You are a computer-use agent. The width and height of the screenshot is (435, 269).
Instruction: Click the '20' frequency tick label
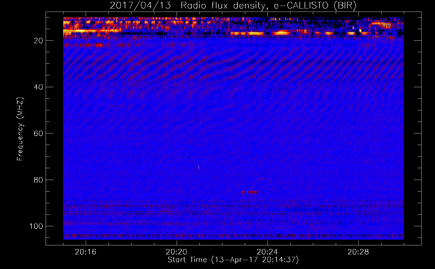tap(39, 41)
